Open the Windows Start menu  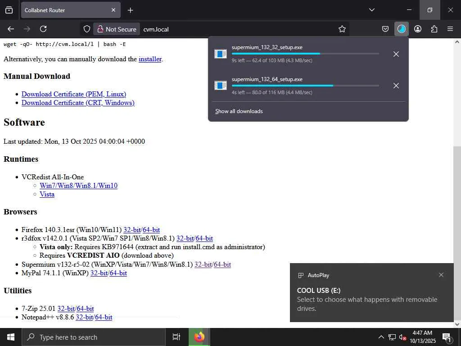tap(11, 337)
